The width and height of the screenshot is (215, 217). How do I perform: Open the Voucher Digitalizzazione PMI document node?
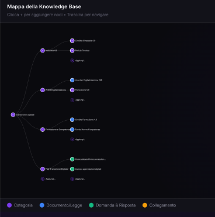(72, 80)
